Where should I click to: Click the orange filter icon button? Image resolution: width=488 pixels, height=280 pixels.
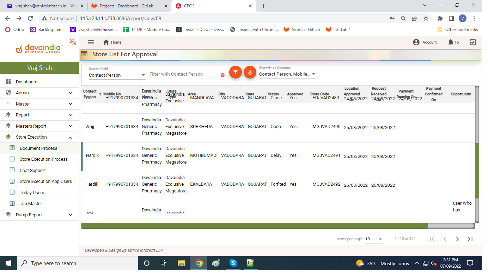(236, 72)
